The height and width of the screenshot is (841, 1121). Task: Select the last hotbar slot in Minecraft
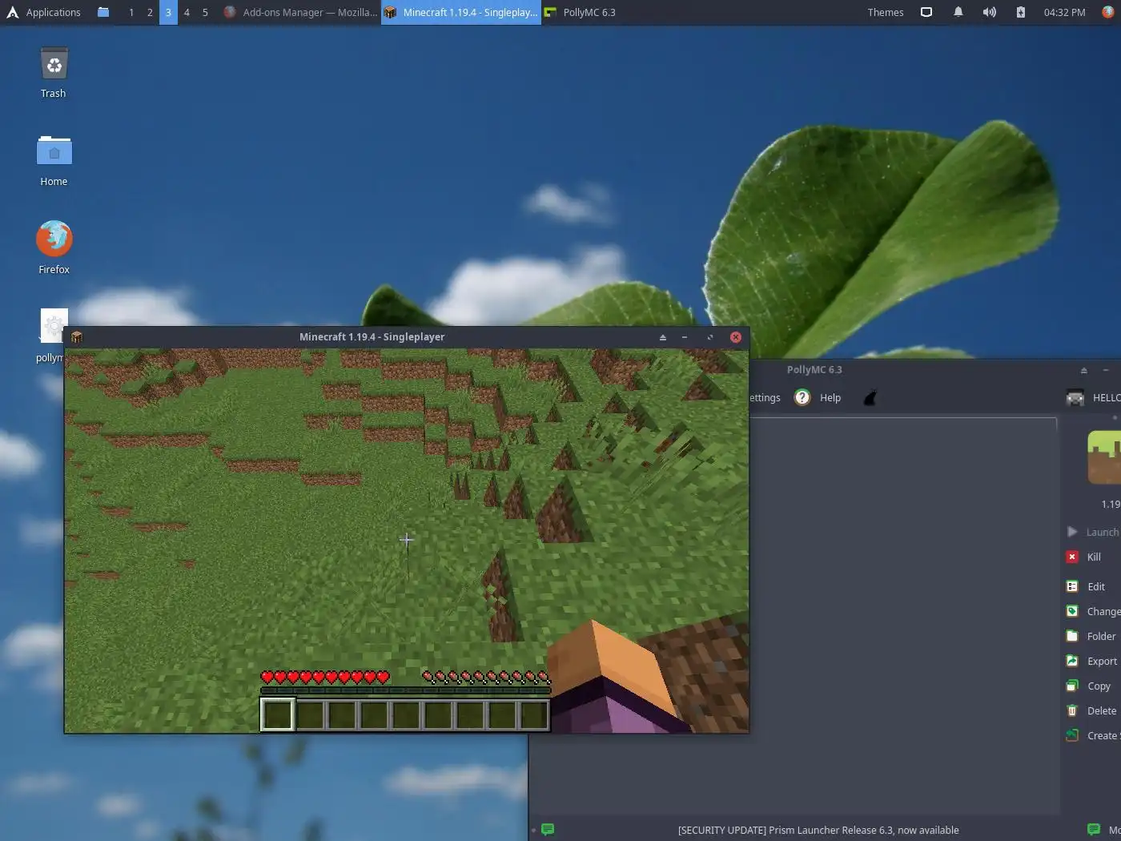coord(534,714)
